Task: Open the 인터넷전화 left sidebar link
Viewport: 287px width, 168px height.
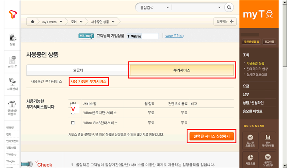Action: (12, 141)
